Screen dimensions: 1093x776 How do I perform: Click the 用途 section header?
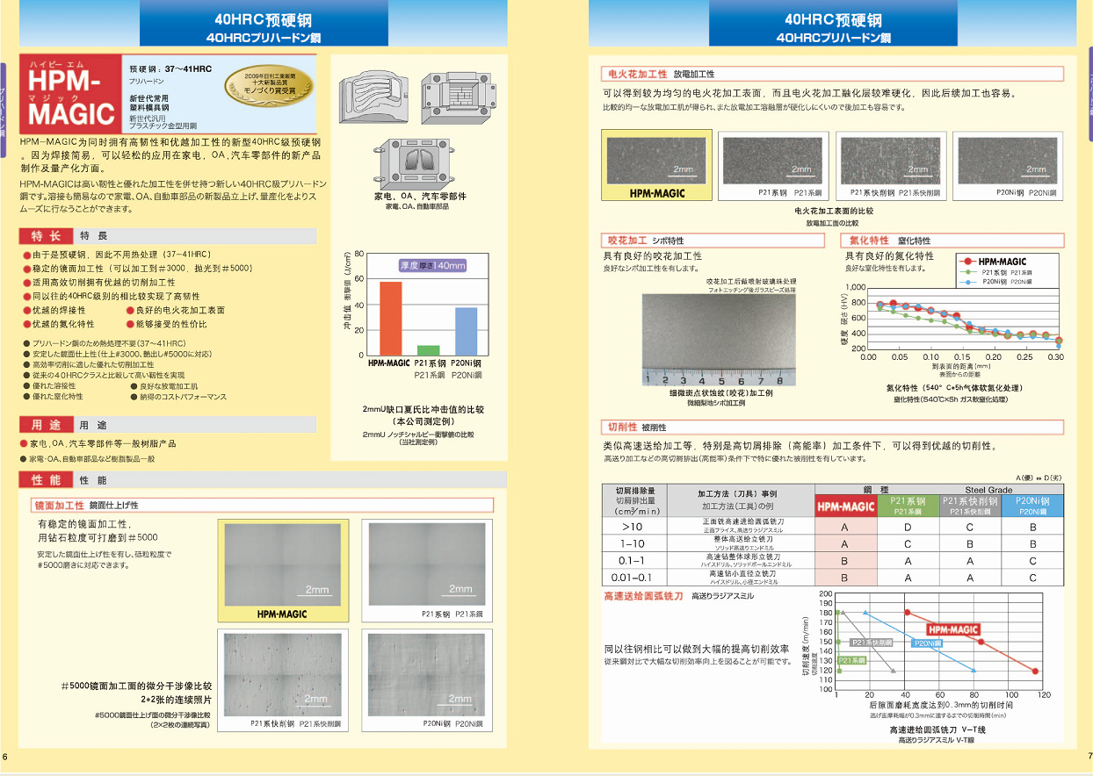pyautogui.click(x=47, y=424)
